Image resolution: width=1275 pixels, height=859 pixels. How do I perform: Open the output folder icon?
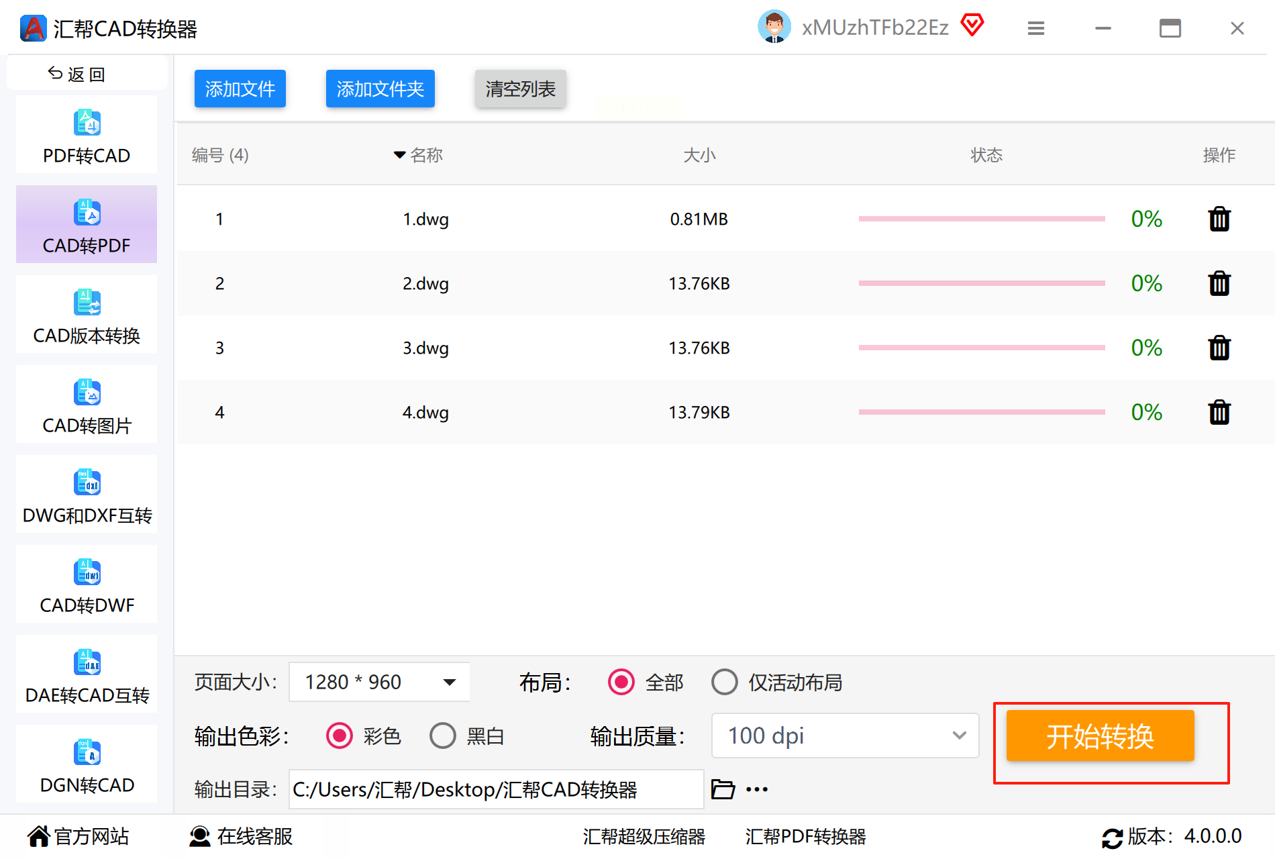tap(723, 789)
